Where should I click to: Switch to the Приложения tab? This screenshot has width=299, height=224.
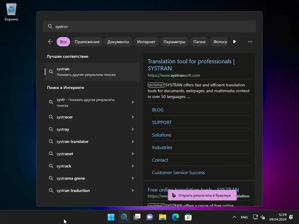tap(87, 42)
